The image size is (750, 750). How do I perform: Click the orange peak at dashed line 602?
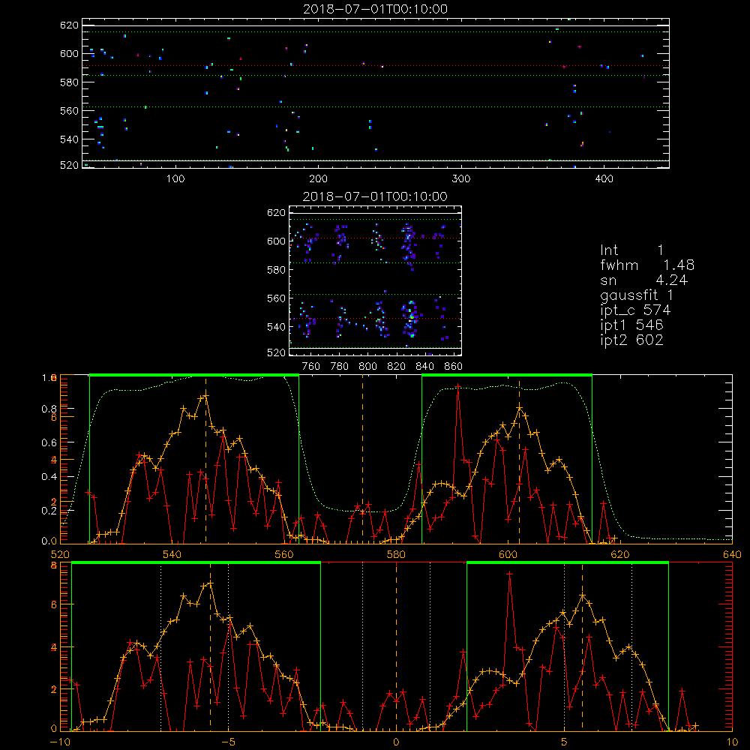pyautogui.click(x=520, y=407)
